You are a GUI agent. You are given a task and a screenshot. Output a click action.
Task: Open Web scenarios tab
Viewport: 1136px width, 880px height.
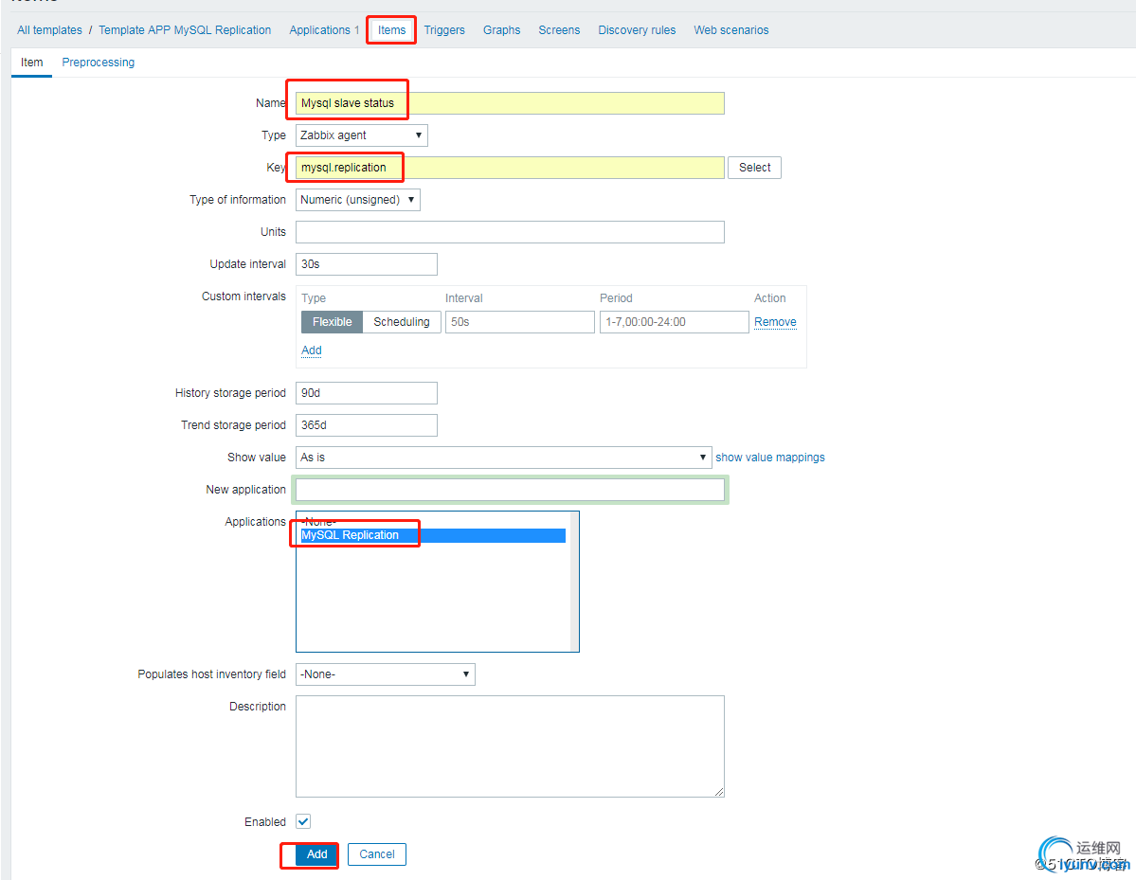pyautogui.click(x=731, y=29)
